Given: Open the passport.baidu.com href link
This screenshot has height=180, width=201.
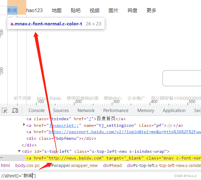Looking at the screenshot, I should [x=125, y=132].
